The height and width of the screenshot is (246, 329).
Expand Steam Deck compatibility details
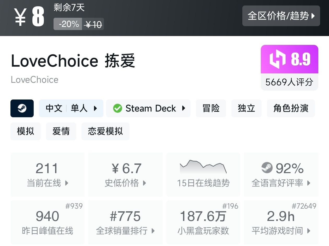point(148,108)
